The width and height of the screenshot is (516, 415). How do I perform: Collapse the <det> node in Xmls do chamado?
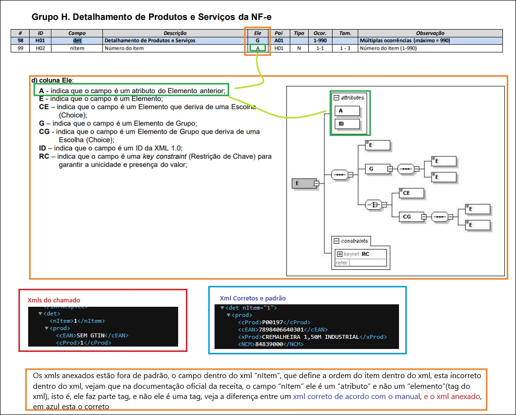(x=41, y=314)
